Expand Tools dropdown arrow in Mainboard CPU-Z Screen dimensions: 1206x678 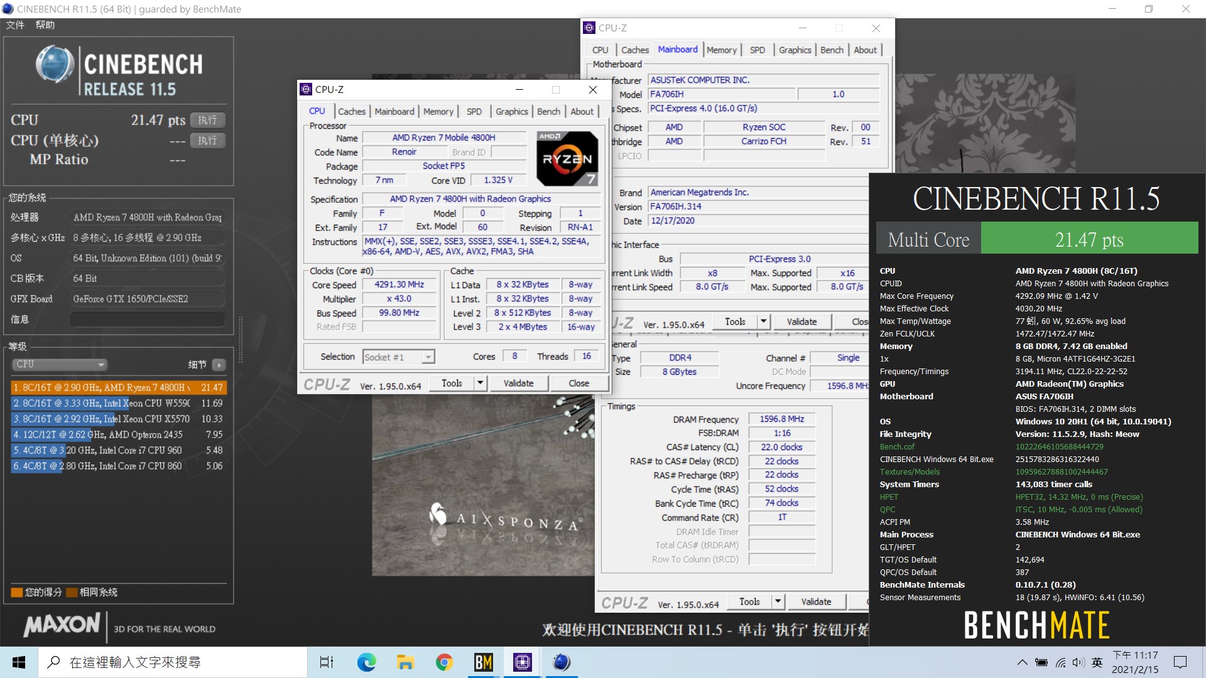click(x=764, y=321)
